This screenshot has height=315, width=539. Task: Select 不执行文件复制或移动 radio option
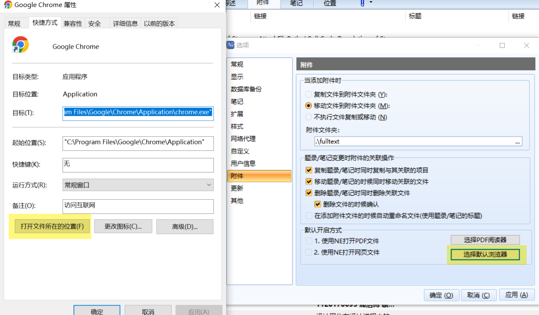coord(308,117)
